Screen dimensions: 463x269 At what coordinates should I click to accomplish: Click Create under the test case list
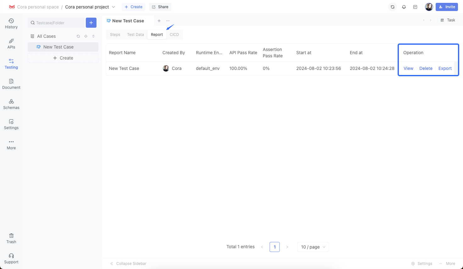click(63, 58)
